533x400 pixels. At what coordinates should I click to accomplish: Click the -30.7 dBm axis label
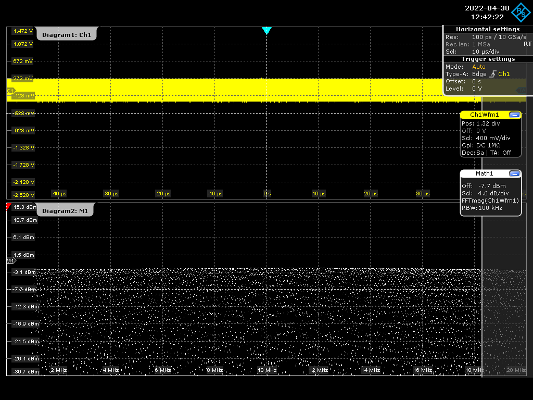(26, 372)
